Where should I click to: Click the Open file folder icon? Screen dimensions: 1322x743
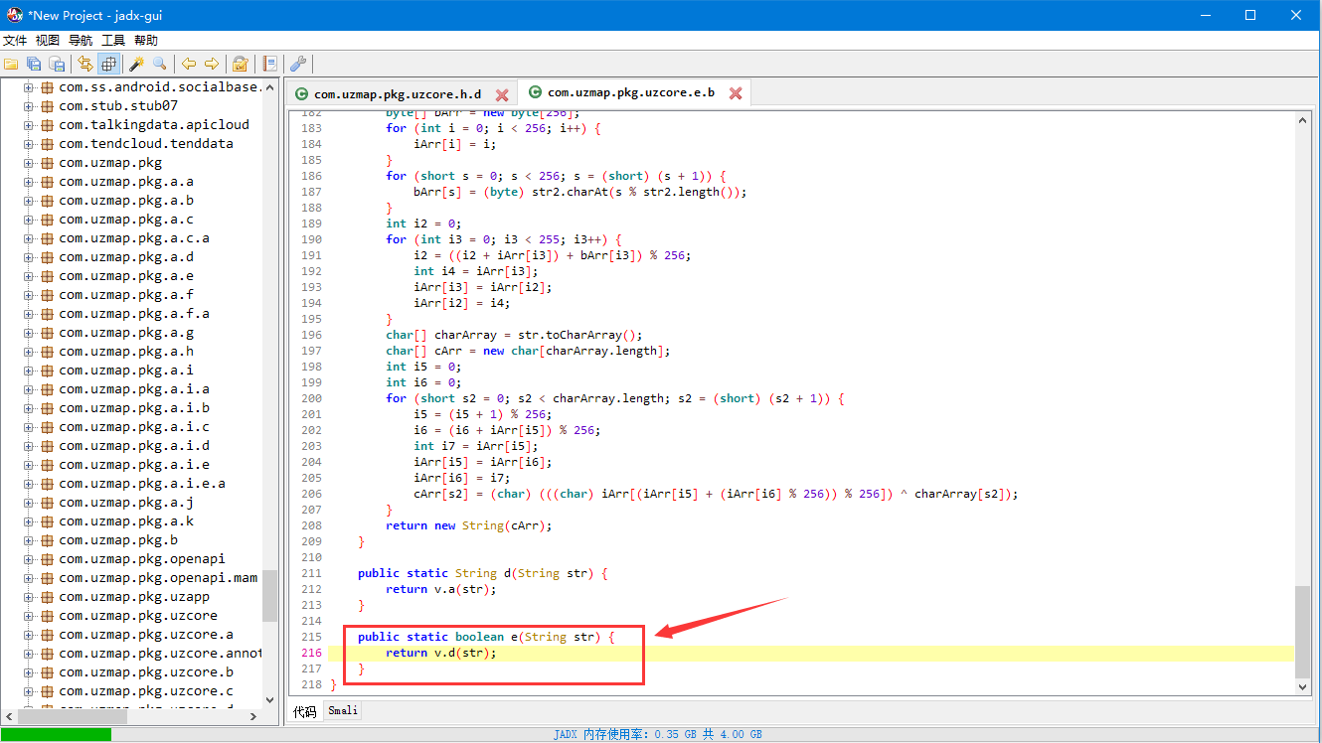(11, 64)
